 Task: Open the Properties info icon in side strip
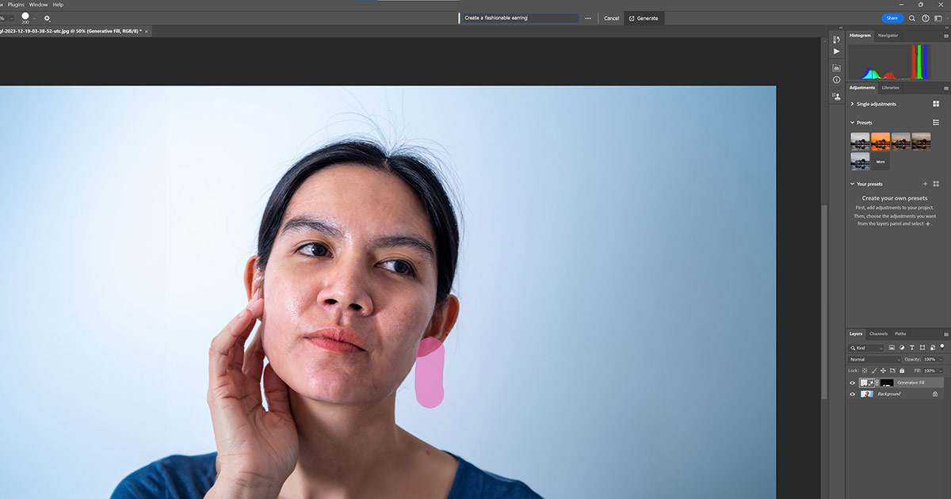point(836,80)
